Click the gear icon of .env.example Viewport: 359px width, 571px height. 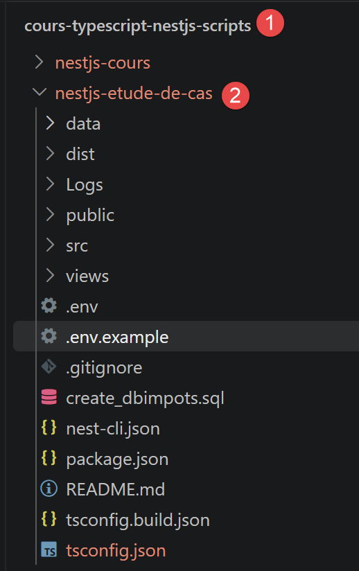(x=49, y=336)
